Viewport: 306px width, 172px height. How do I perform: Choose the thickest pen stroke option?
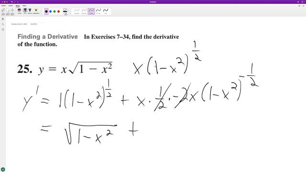[x=106, y=11]
